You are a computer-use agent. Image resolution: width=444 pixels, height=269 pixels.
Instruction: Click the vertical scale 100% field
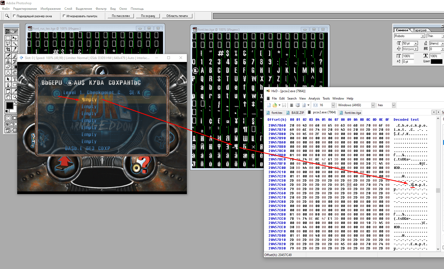[408, 56]
